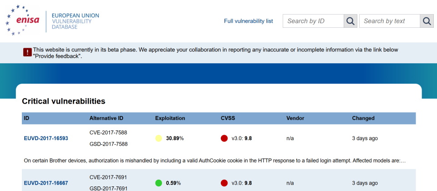
Task: Click the European Union Vulnerability Database title
Action: (x=75, y=21)
